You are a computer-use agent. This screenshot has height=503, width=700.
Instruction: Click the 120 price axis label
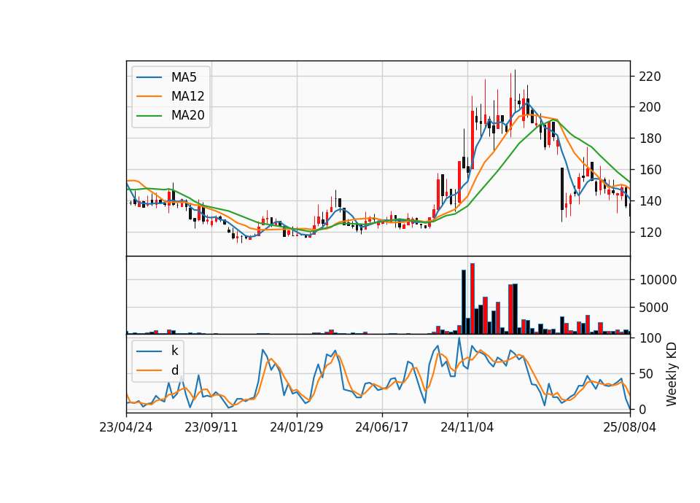(x=650, y=232)
